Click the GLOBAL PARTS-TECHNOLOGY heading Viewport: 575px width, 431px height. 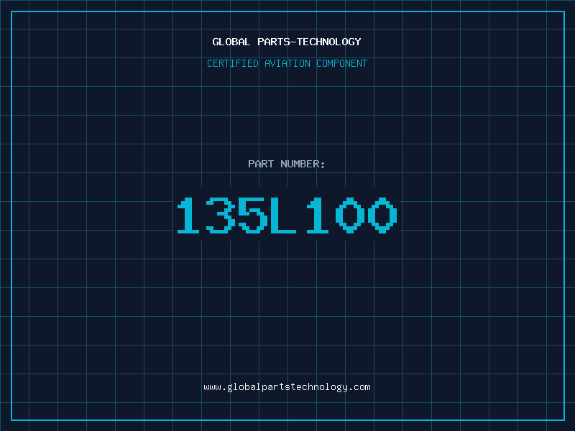(287, 42)
